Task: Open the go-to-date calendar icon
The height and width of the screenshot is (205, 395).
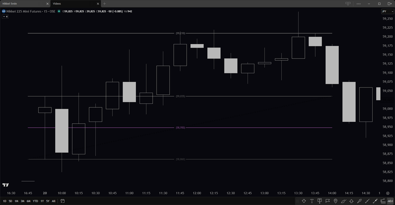Action: [x=63, y=201]
